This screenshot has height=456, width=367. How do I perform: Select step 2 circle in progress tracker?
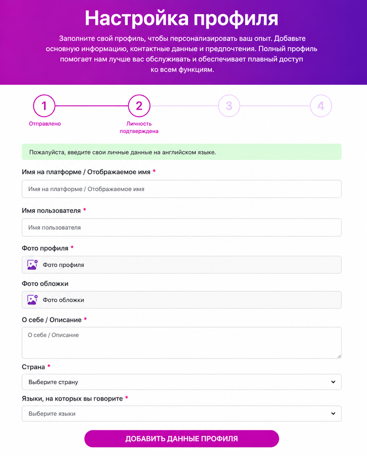point(139,106)
